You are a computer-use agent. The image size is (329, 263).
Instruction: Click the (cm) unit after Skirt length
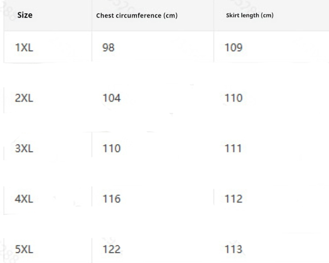coord(267,15)
